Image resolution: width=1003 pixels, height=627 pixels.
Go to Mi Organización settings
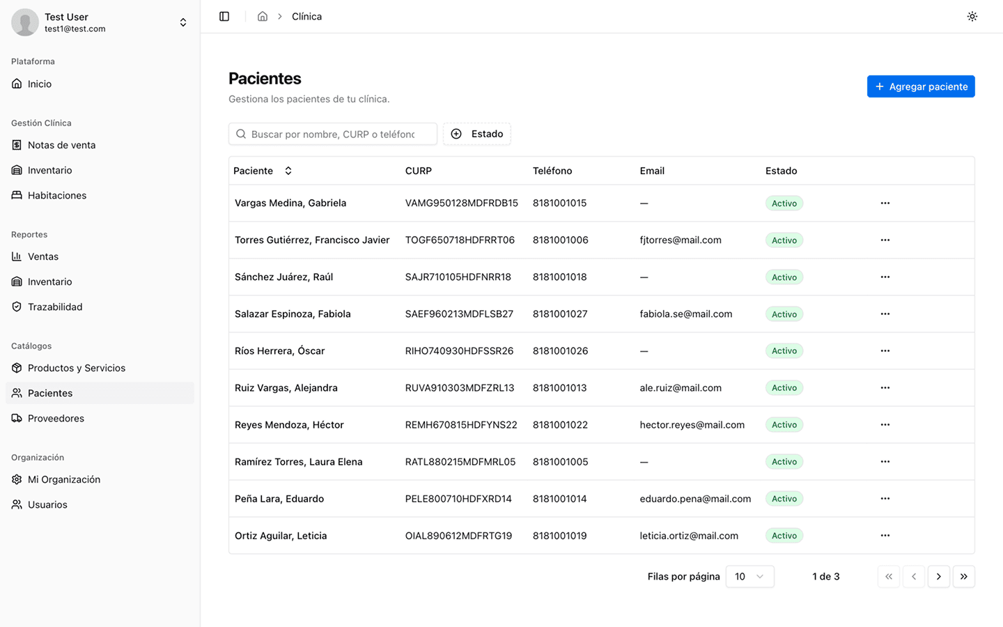(x=64, y=480)
